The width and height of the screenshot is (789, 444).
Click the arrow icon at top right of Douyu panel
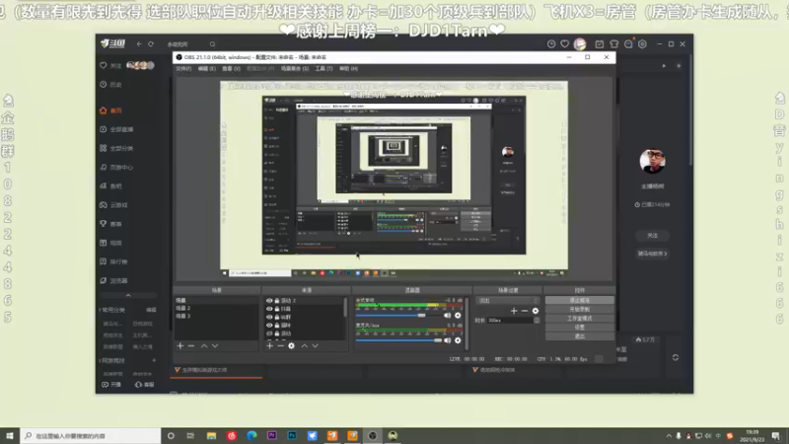pyautogui.click(x=664, y=65)
